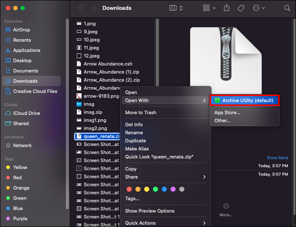
Task: Open AirDrop in the sidebar
Action: tap(22, 30)
